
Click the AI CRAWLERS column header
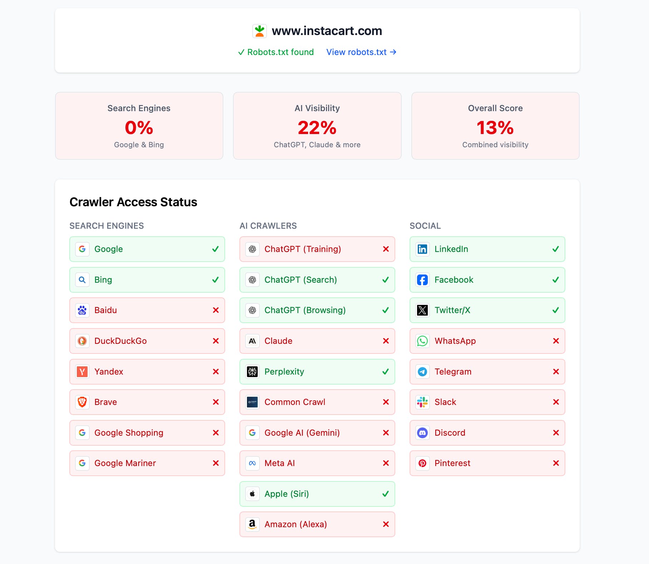[268, 226]
